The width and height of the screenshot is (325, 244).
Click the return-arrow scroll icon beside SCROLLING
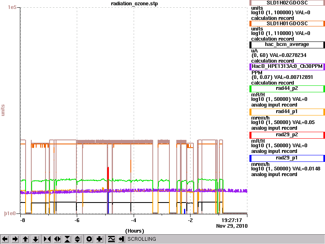click(121, 239)
